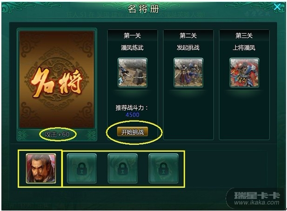Click the 推荐战斗力 label
Screen dimensions: 287x211
click(132, 108)
